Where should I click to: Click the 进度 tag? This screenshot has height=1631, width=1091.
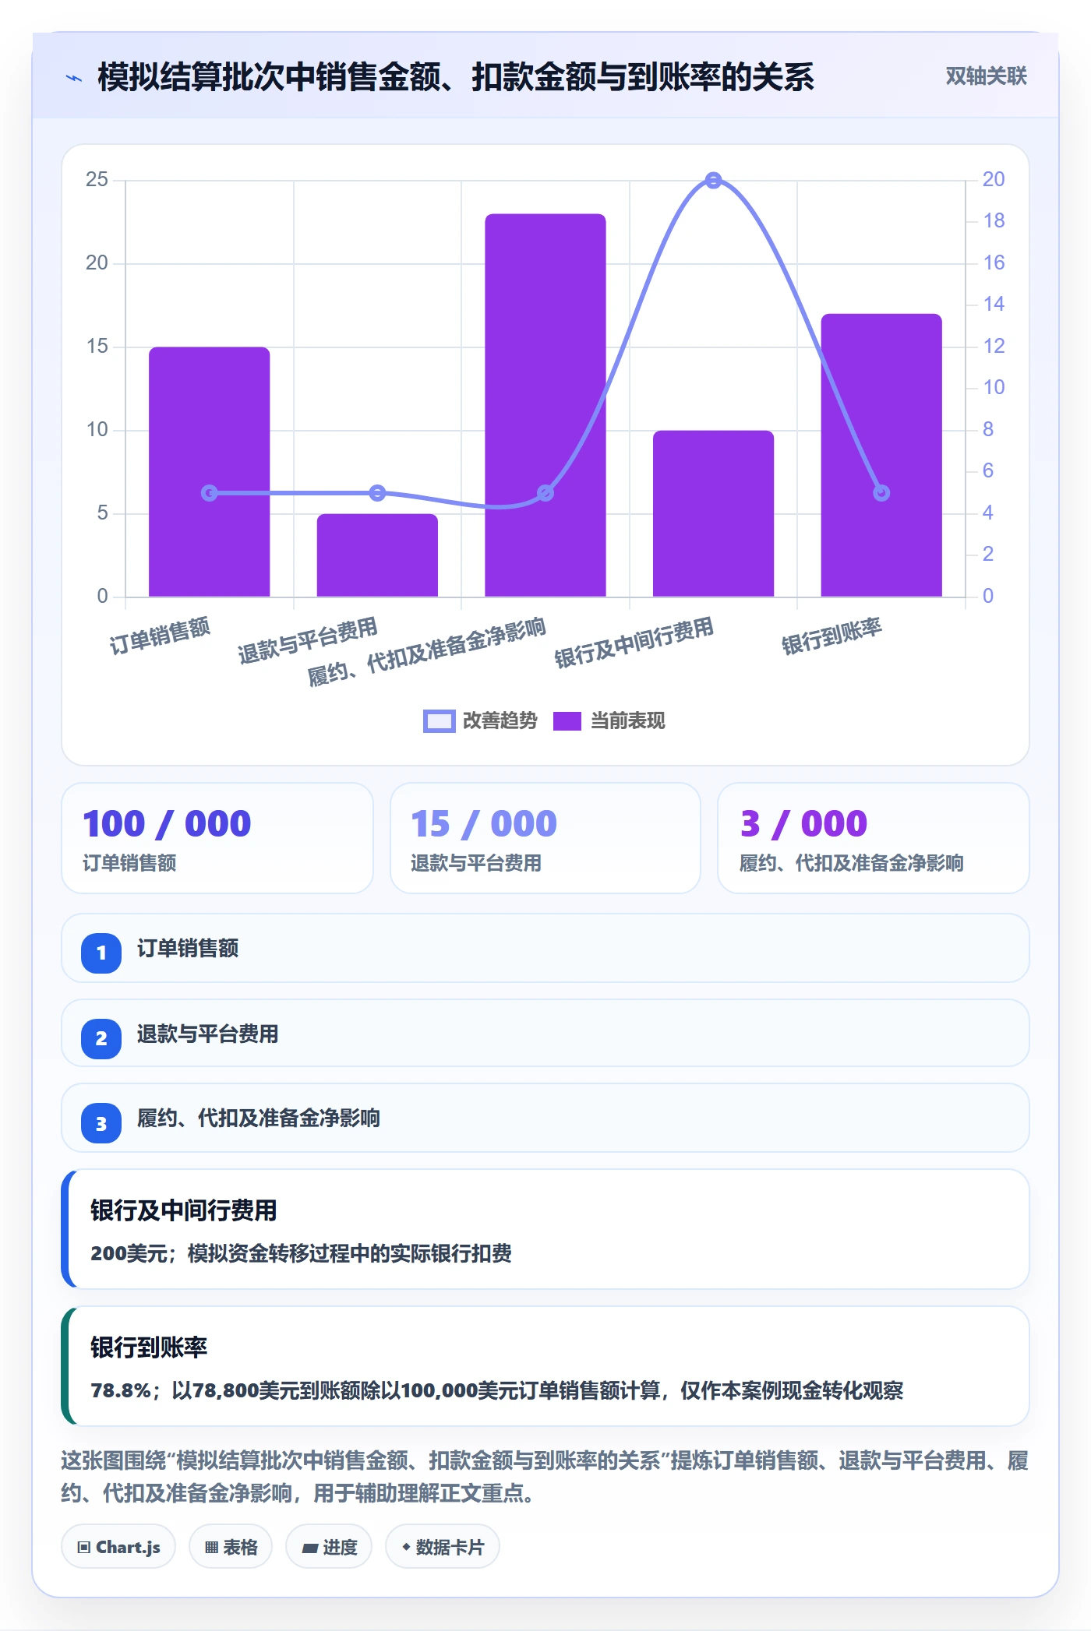[329, 1547]
